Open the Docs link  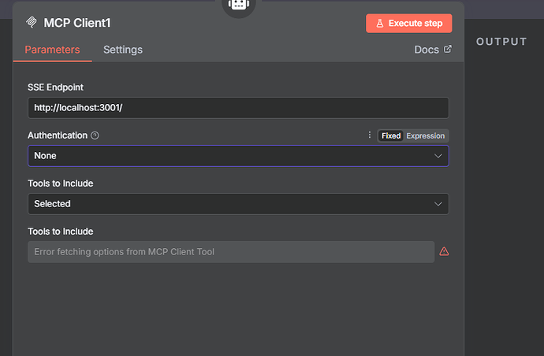tap(427, 50)
